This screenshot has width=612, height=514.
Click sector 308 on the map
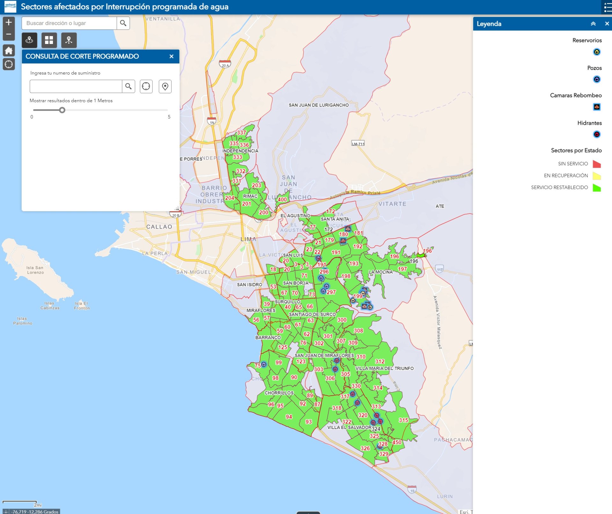coord(359,331)
